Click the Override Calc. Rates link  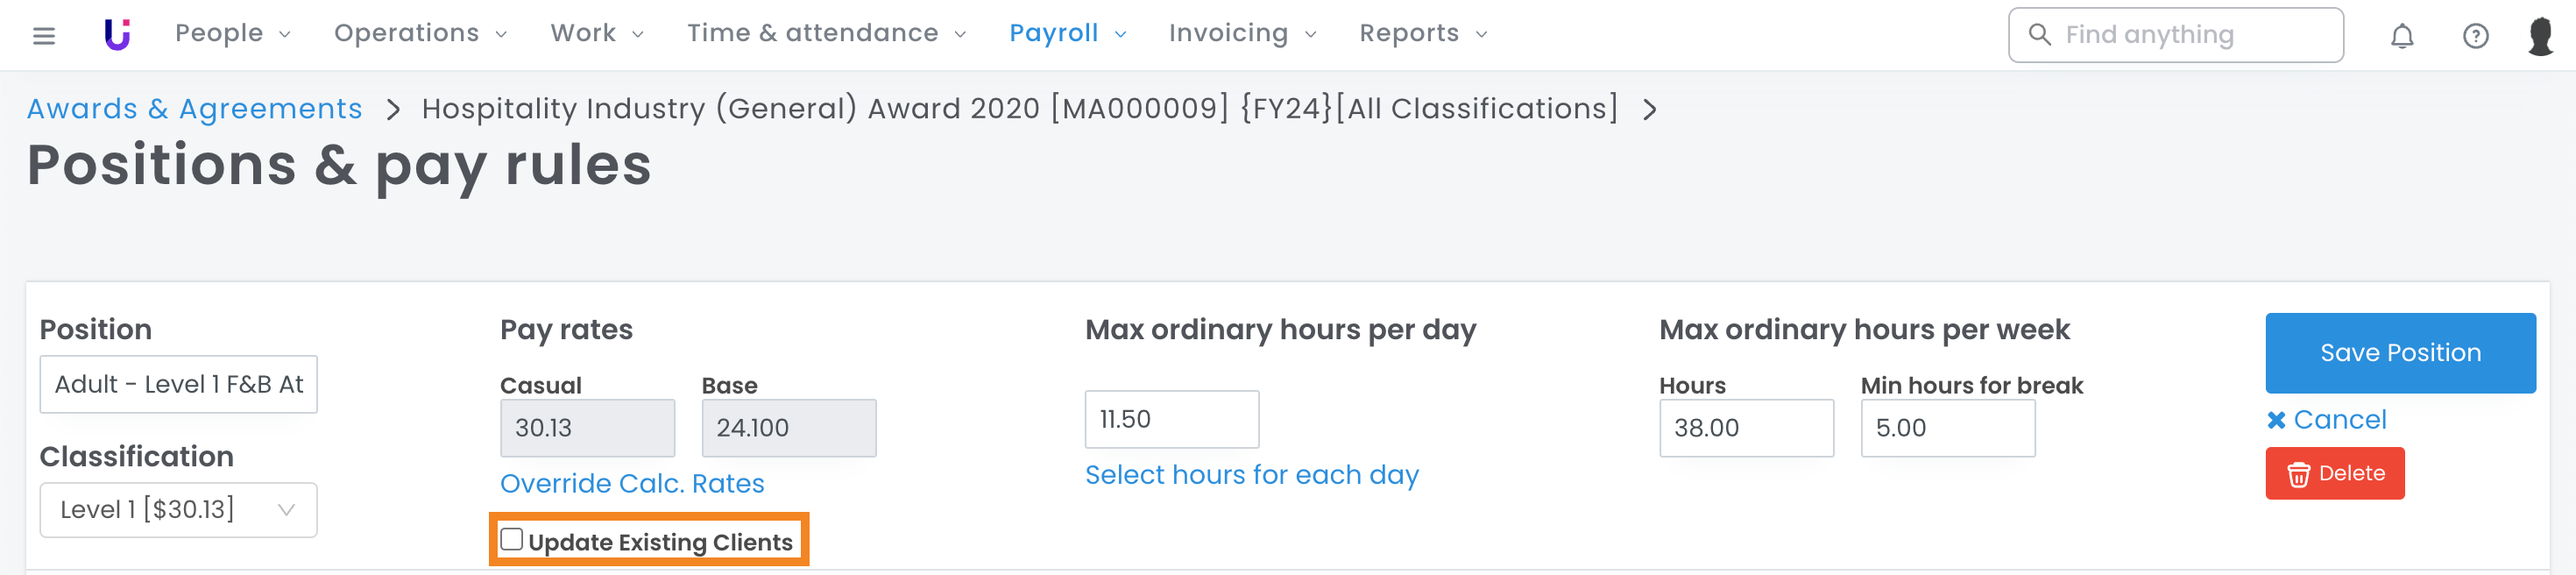click(632, 484)
